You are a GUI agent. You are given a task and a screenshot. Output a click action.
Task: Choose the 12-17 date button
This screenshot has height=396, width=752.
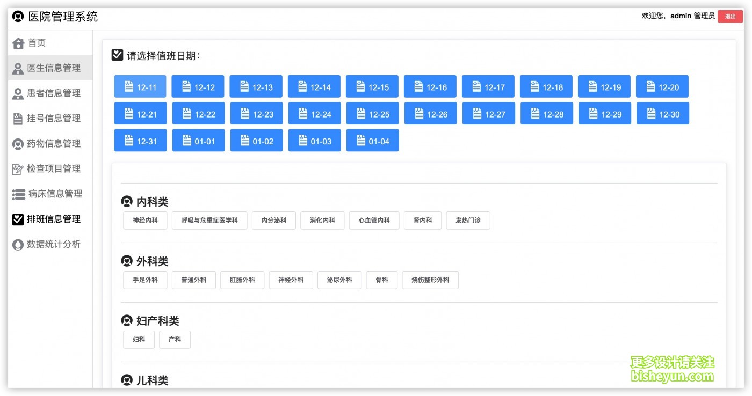[x=488, y=86]
